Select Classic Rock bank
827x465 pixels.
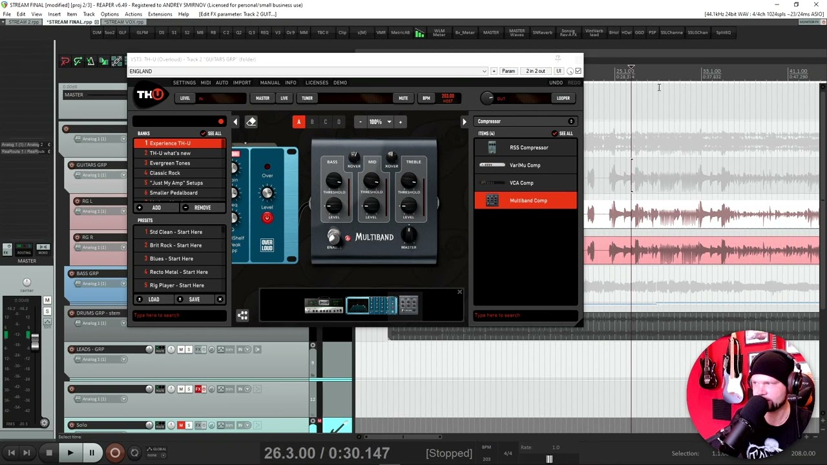tap(179, 173)
